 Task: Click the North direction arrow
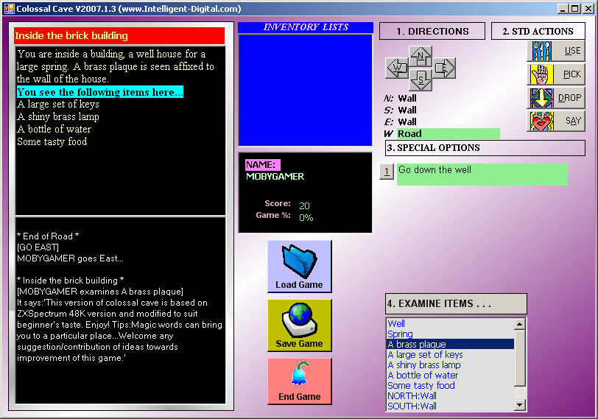pos(421,54)
